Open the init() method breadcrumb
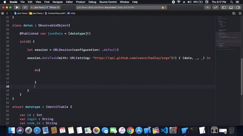 (71, 14)
